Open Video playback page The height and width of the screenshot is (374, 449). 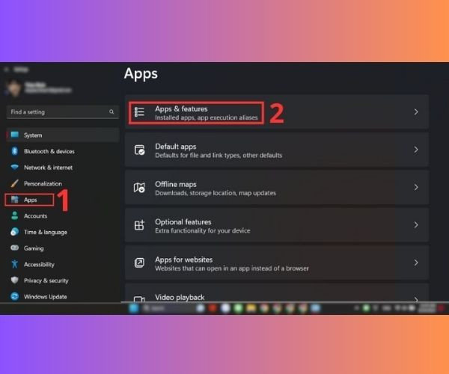277,292
